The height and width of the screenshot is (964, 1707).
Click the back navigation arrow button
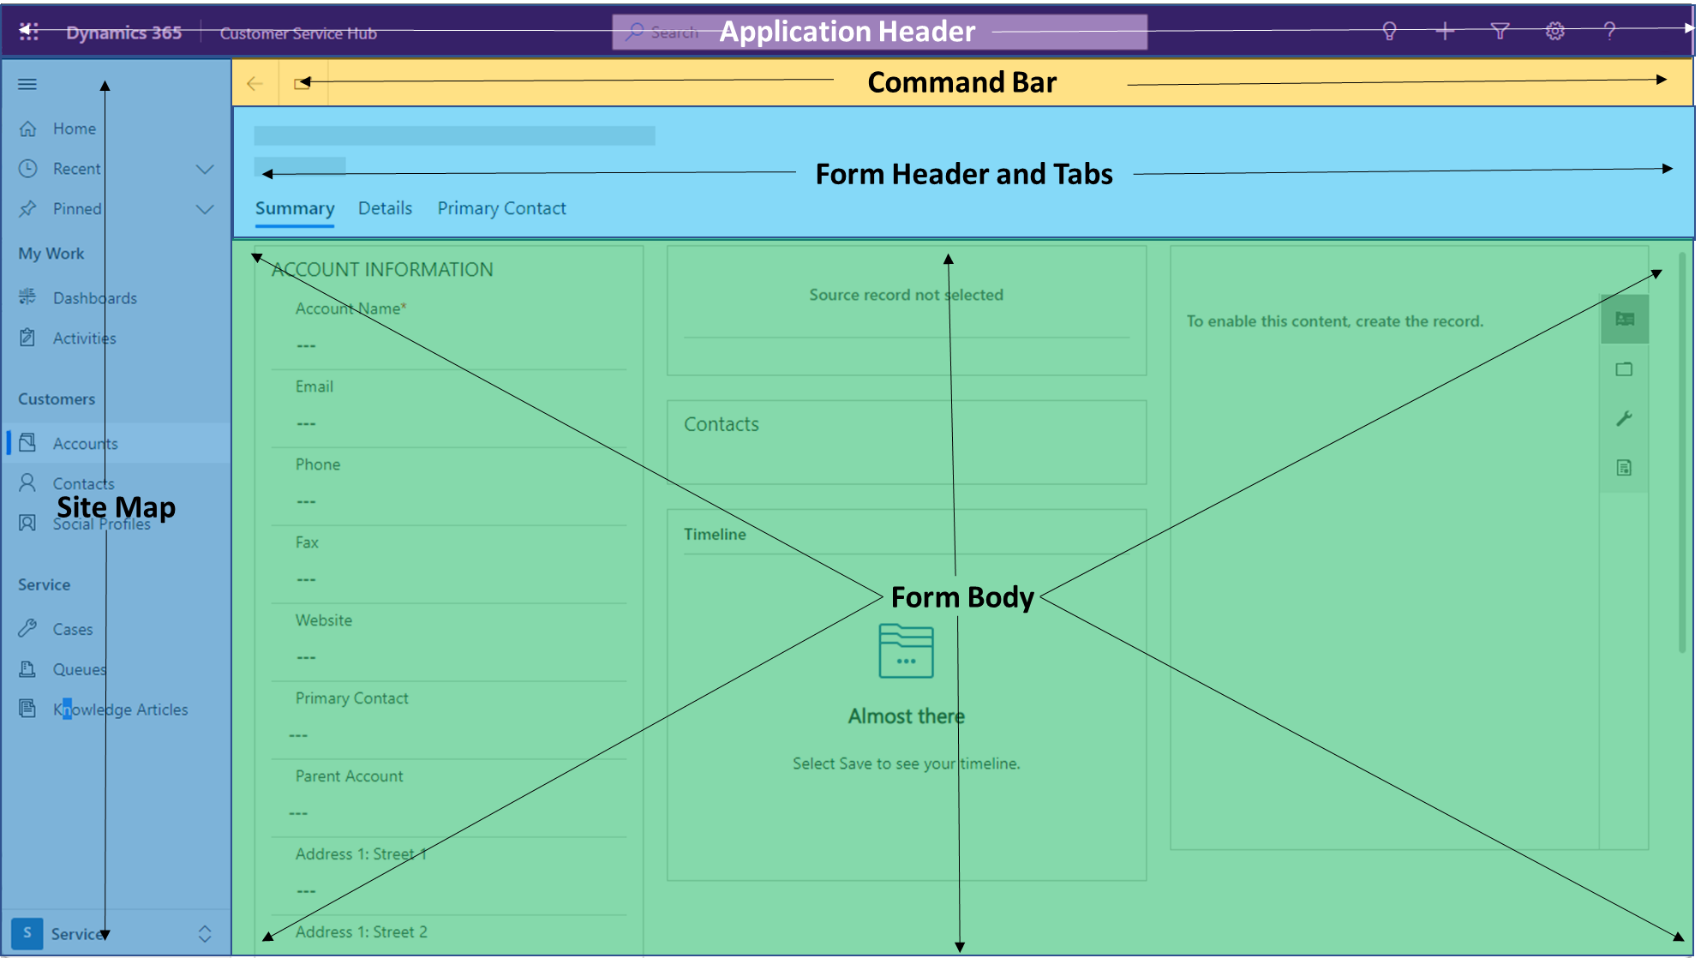pyautogui.click(x=254, y=83)
